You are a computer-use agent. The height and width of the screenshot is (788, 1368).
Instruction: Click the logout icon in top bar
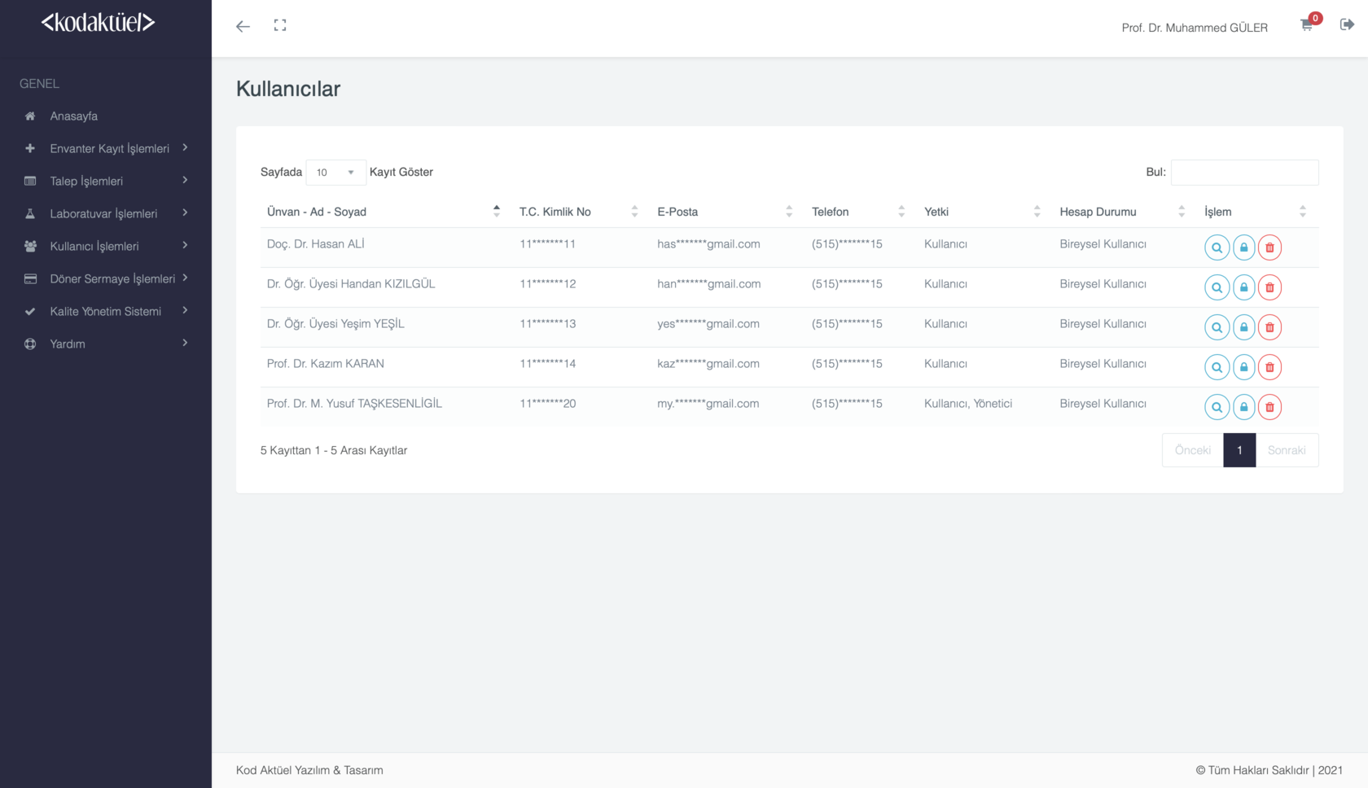click(1347, 24)
